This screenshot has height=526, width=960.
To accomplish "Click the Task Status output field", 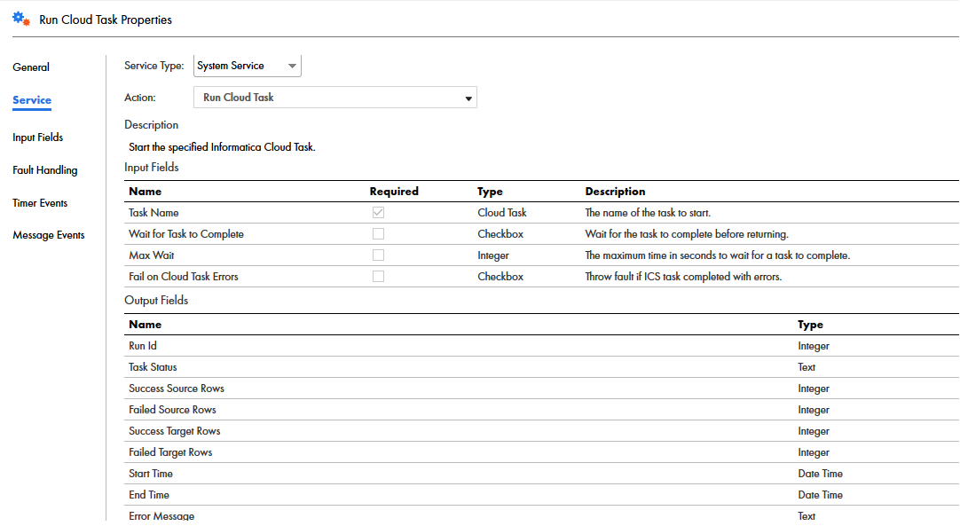I will [153, 367].
